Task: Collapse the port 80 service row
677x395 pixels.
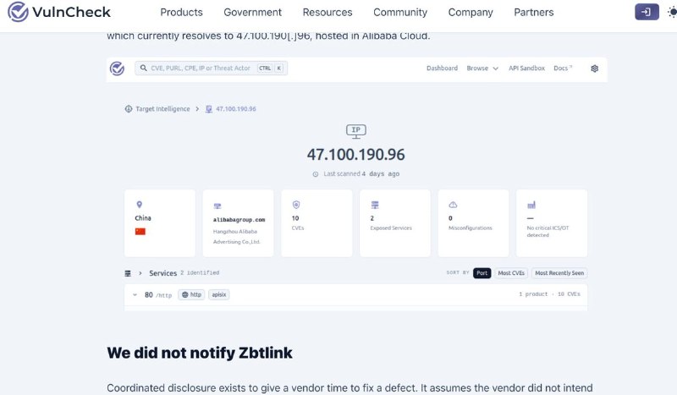Action: pos(135,295)
